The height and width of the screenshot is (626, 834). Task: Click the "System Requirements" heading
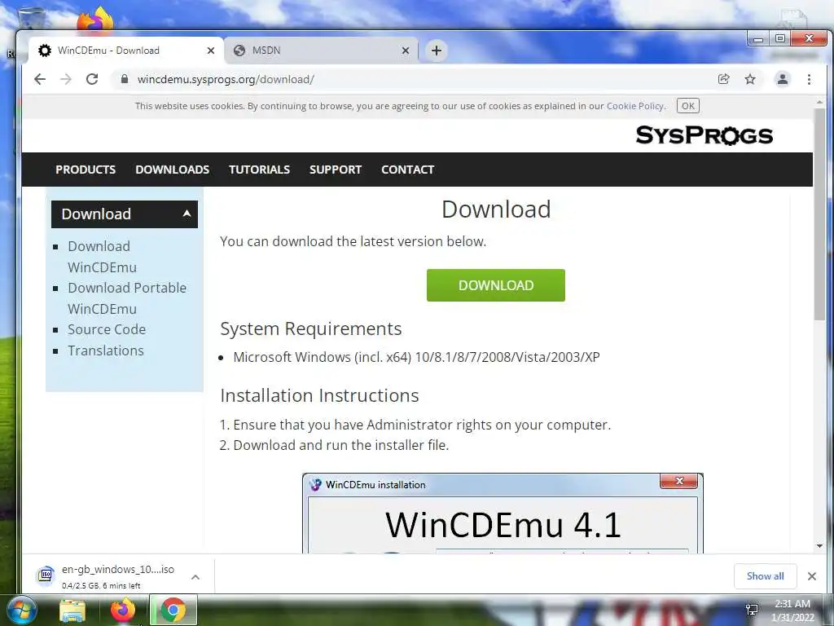310,328
